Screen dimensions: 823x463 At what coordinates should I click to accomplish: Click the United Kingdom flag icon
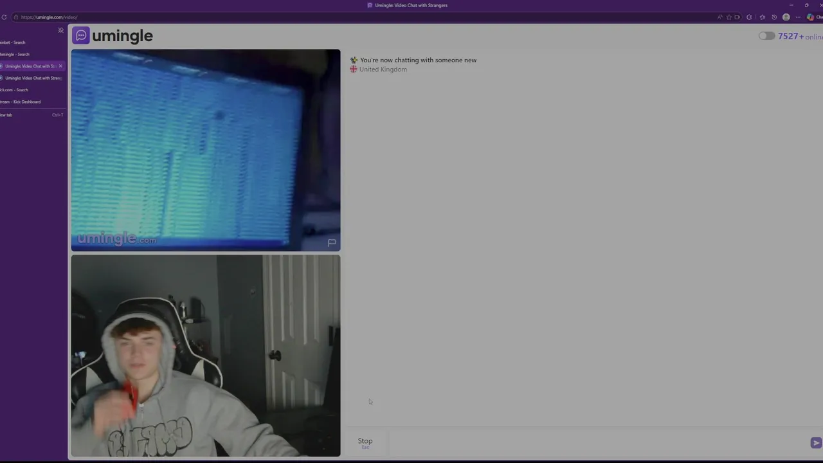click(354, 69)
